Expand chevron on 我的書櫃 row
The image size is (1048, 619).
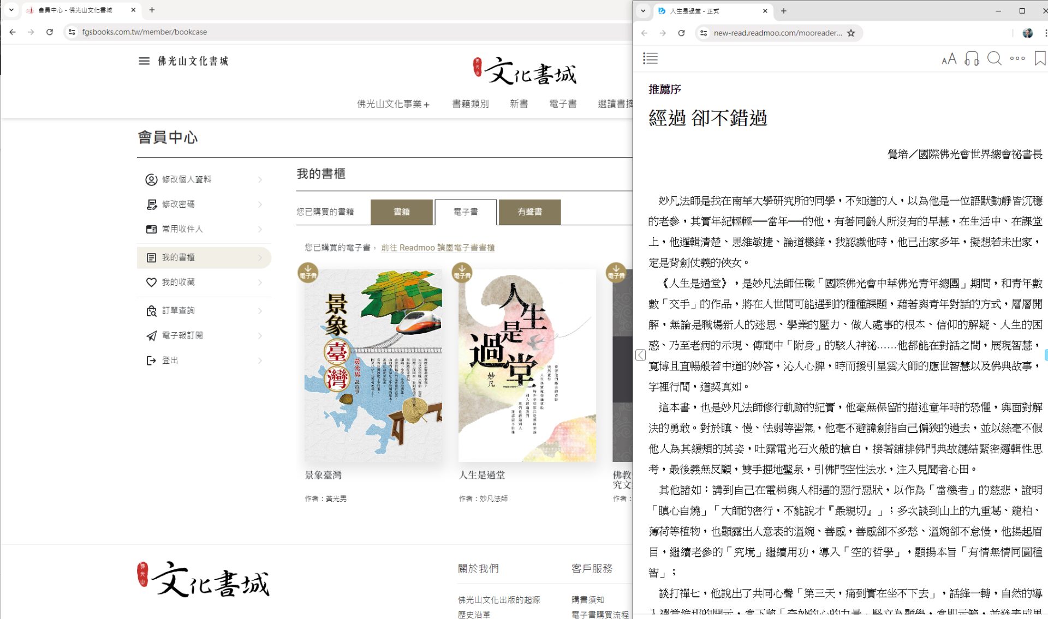[260, 257]
